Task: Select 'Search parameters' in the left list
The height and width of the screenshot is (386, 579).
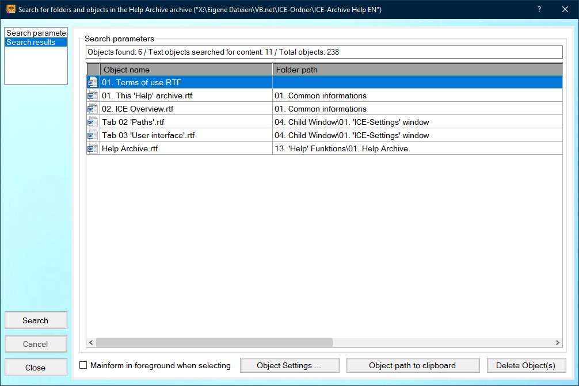Action: tap(36, 33)
